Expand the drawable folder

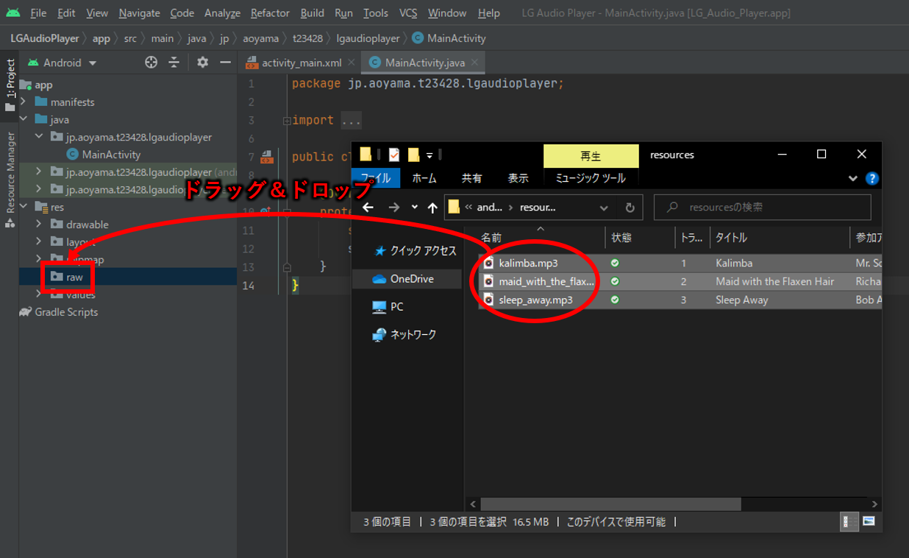pos(39,225)
